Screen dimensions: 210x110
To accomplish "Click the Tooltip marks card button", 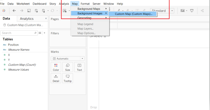I will (x=68, y=78).
